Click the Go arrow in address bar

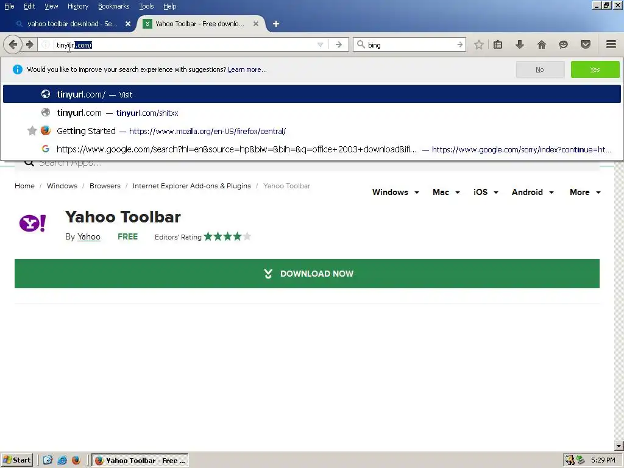(x=339, y=44)
